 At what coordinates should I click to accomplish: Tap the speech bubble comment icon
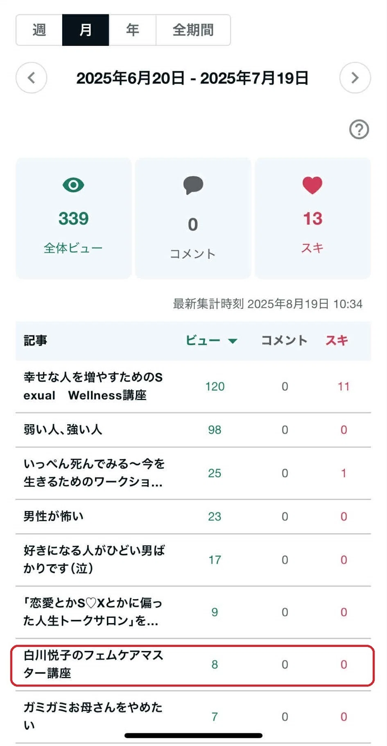(193, 185)
